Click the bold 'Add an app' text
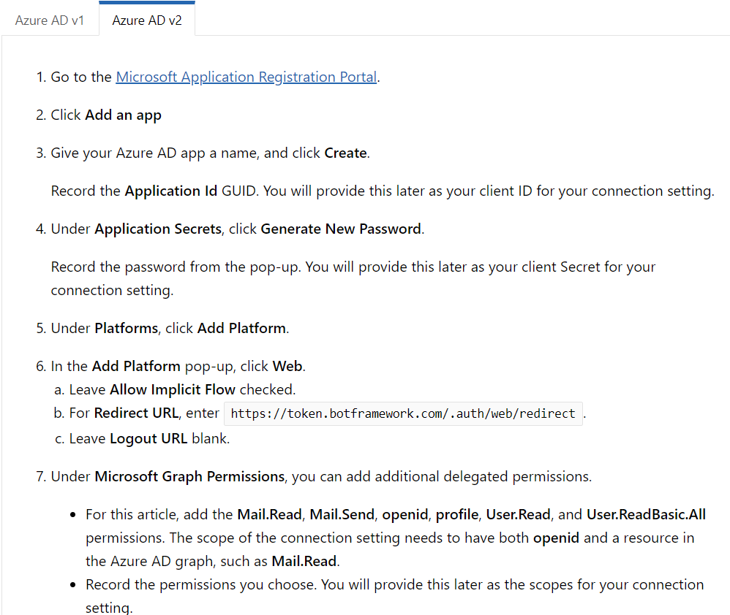730x615 pixels. point(123,115)
